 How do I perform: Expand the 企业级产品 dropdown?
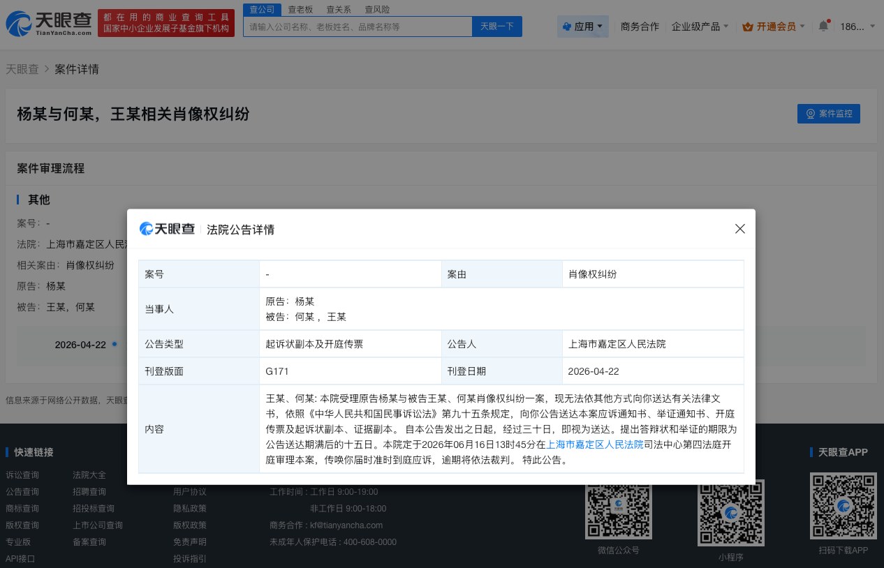pyautogui.click(x=699, y=25)
